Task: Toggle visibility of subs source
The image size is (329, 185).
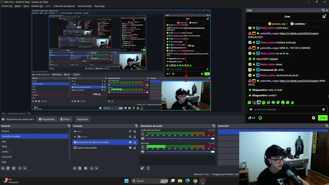Action: (130, 131)
